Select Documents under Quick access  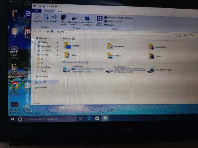click(x=44, y=51)
